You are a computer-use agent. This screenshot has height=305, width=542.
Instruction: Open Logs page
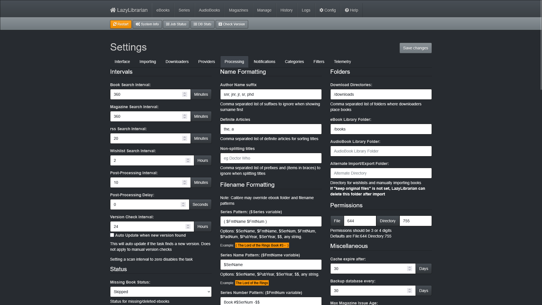306,10
